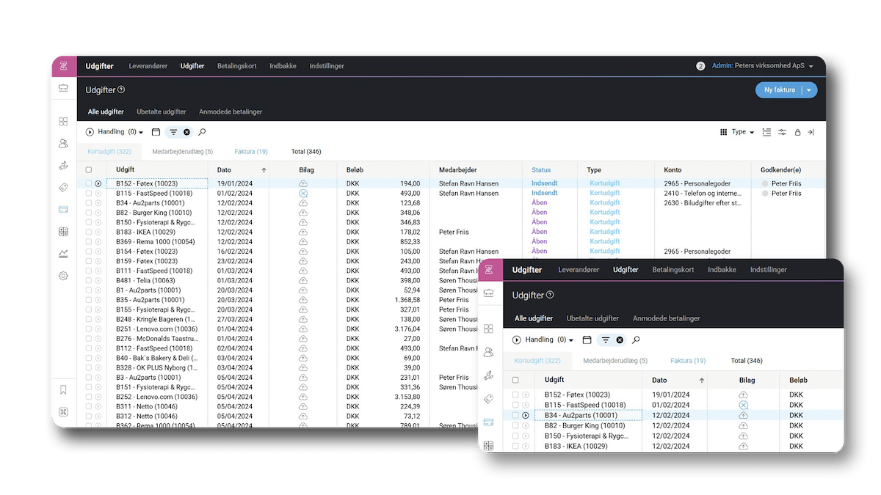Click the Ny faktura button
The height and width of the screenshot is (495, 881).
click(x=779, y=90)
